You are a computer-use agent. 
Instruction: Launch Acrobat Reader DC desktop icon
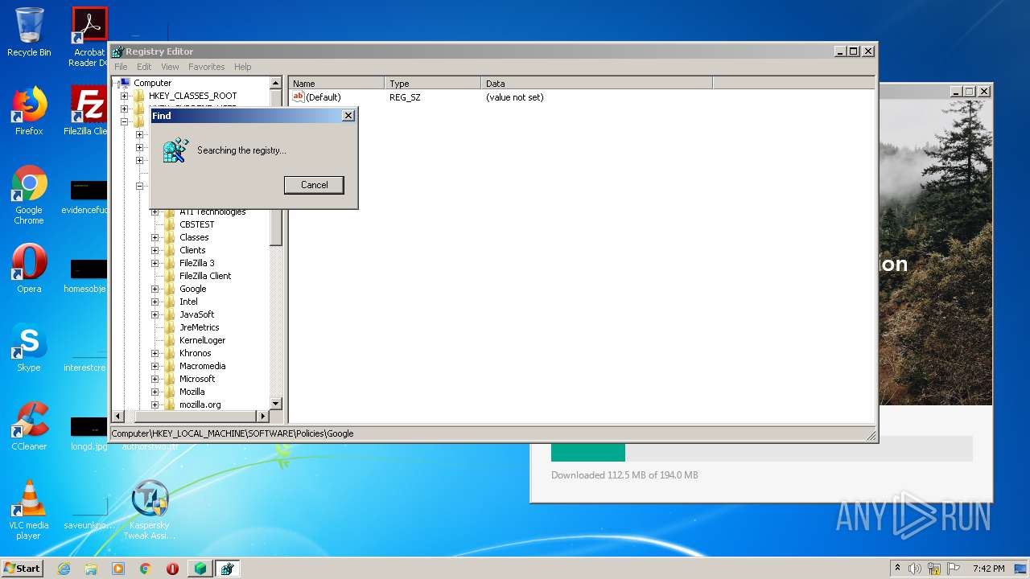(89, 37)
